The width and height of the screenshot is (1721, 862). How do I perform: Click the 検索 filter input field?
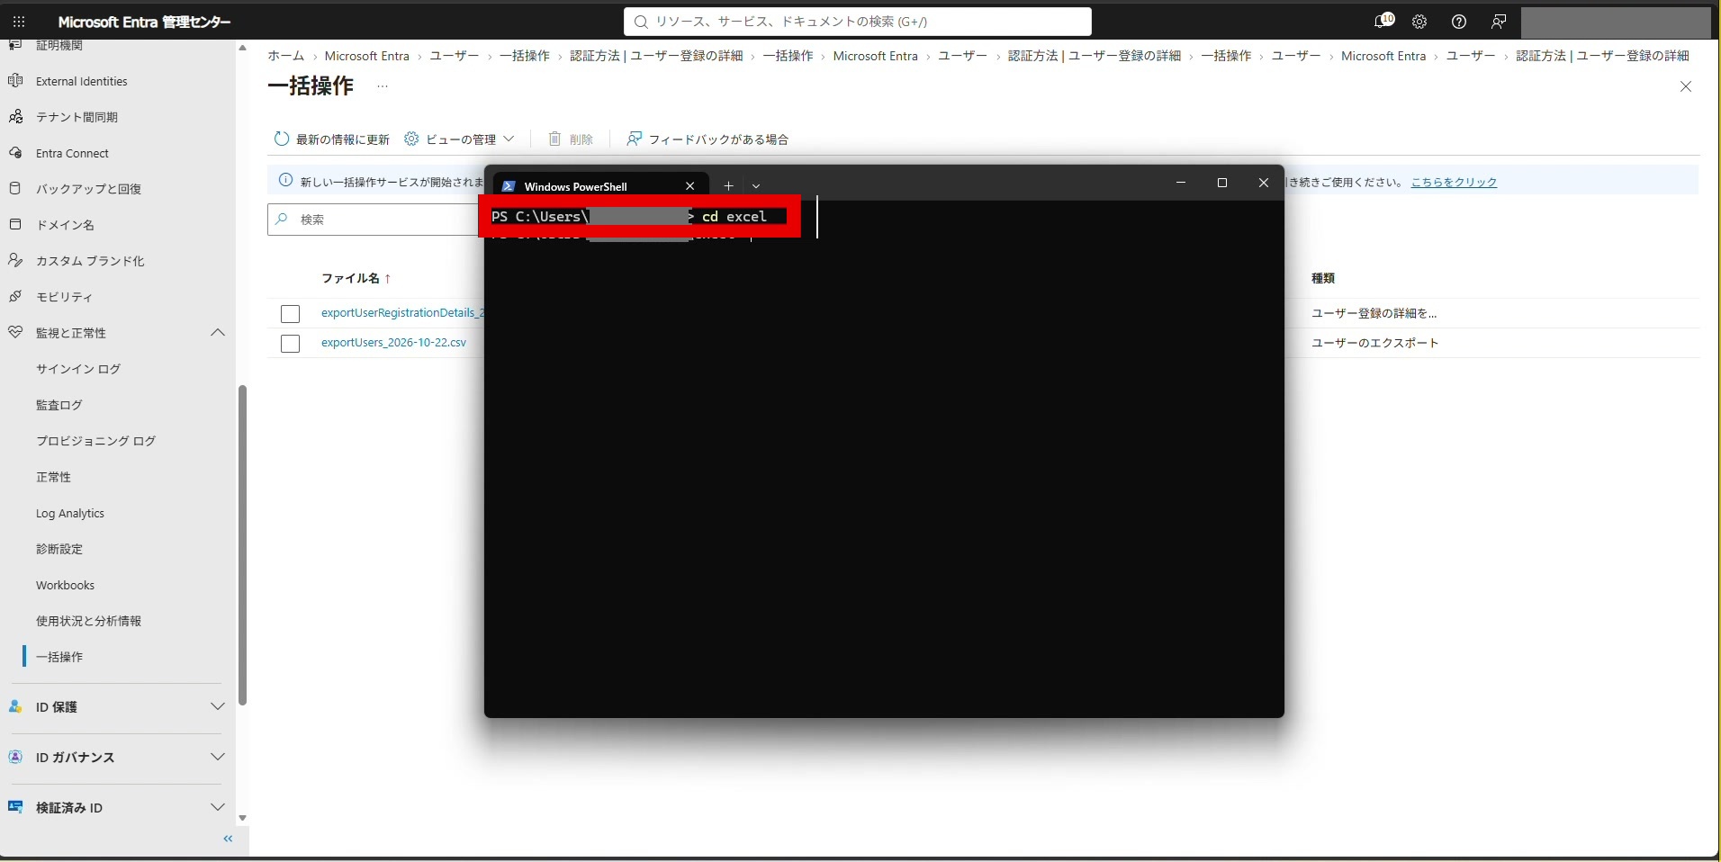(x=375, y=220)
